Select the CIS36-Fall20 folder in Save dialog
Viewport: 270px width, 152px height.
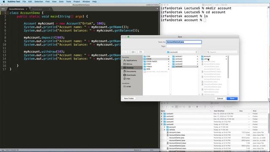pyautogui.click(x=157, y=61)
